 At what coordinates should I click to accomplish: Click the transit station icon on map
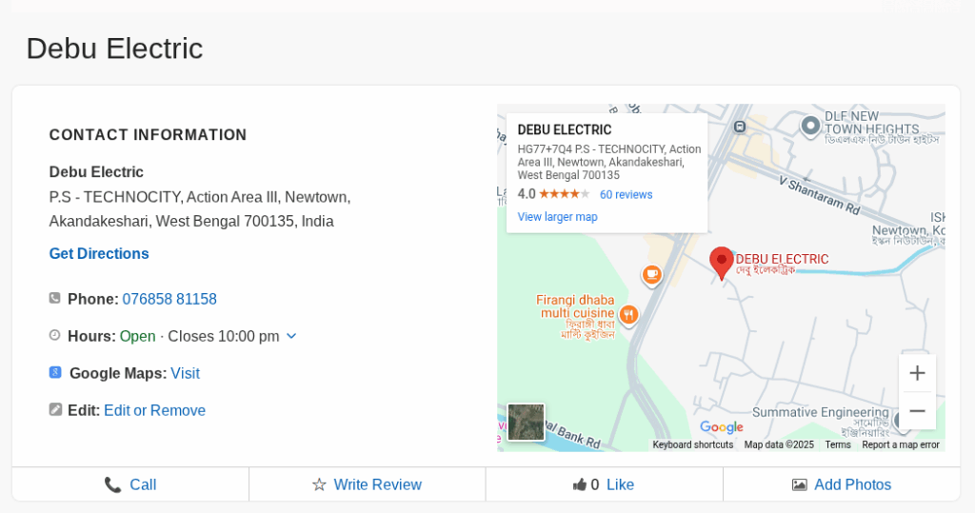740,126
